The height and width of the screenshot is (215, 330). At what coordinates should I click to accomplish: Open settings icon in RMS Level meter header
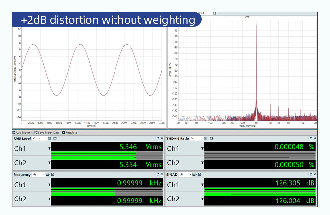(55, 138)
